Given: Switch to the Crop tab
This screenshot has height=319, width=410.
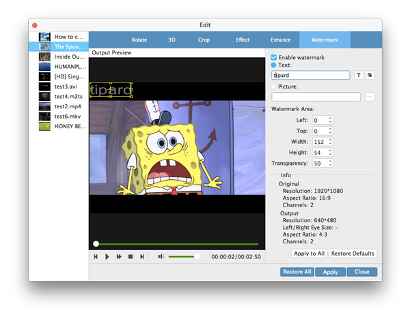Looking at the screenshot, I should 204,40.
